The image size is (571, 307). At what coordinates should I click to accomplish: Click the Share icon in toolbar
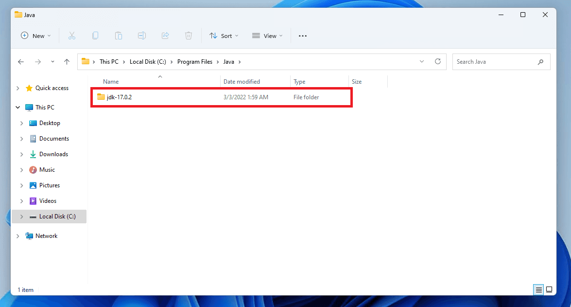pyautogui.click(x=165, y=36)
